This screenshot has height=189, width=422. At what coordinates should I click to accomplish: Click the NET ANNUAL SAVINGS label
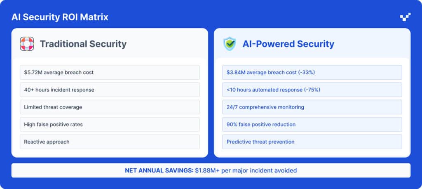pos(159,170)
